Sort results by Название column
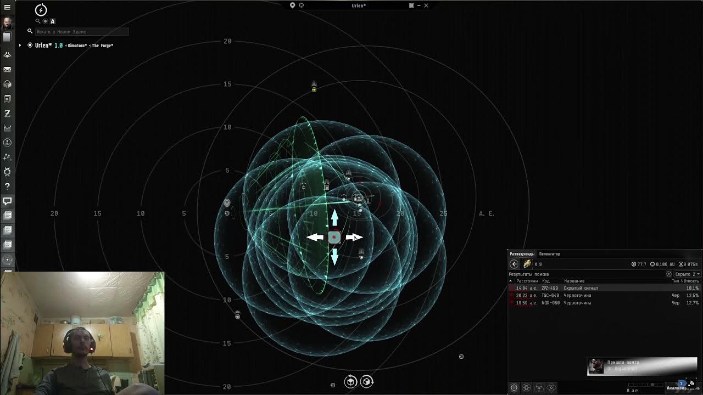Image resolution: width=703 pixels, height=395 pixels. 574,281
